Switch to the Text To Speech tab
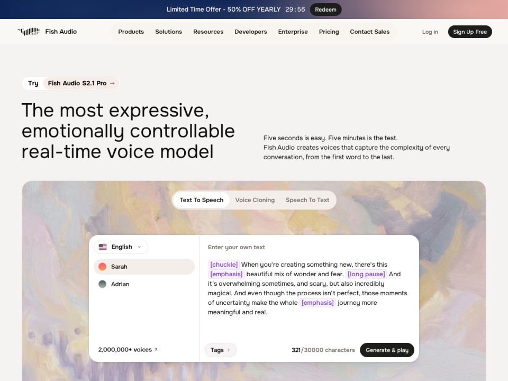Image resolution: width=508 pixels, height=381 pixels. [202, 200]
